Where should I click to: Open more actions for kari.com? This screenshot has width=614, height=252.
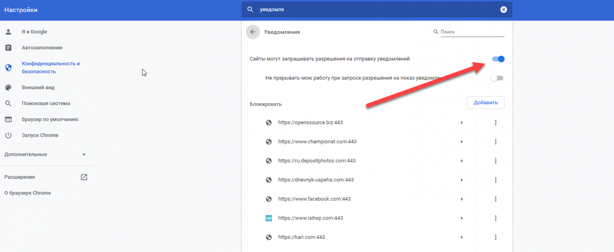coord(495,237)
